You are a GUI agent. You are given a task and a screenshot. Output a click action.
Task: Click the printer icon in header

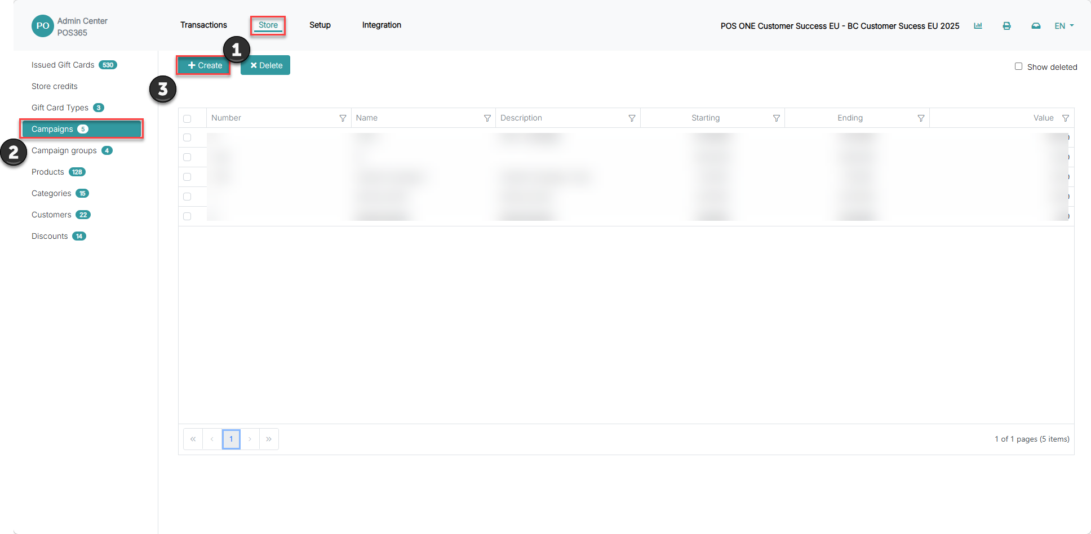pyautogui.click(x=1006, y=26)
